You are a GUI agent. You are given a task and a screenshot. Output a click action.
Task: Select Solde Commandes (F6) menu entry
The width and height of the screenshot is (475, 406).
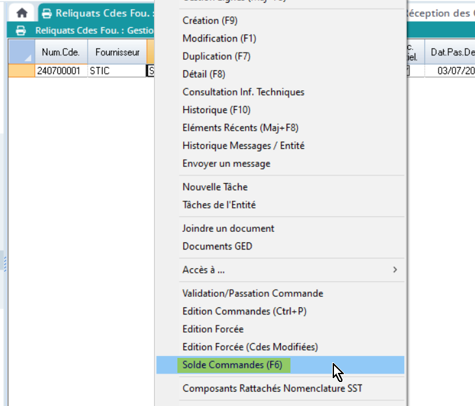(233, 365)
